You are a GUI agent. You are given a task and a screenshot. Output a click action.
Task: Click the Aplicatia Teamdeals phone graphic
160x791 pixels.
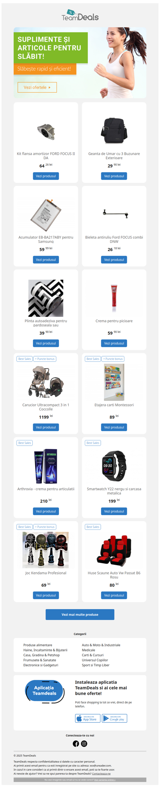click(x=44, y=691)
